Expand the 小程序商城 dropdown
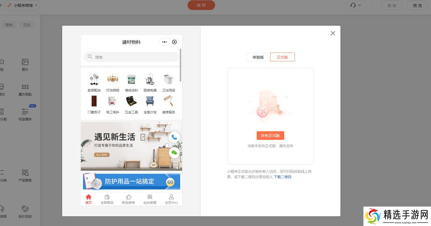The width and height of the screenshot is (431, 226). (23, 5)
